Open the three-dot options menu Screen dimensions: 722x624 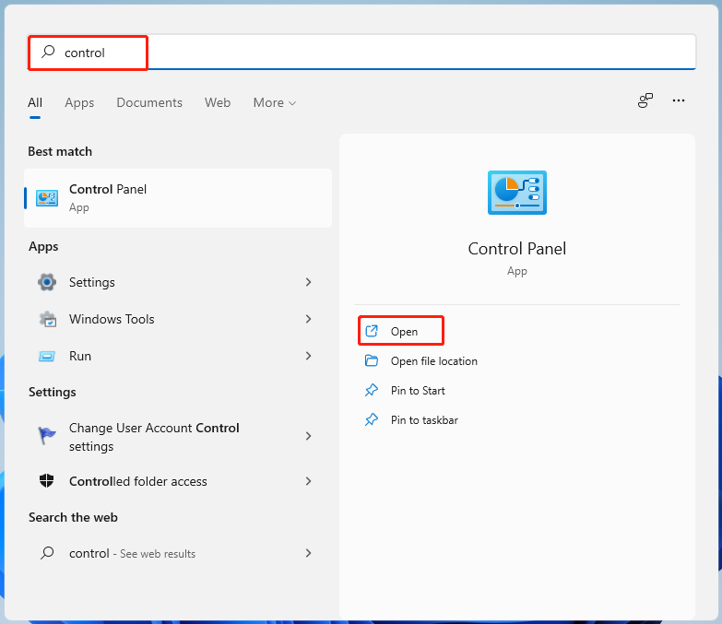pos(679,100)
